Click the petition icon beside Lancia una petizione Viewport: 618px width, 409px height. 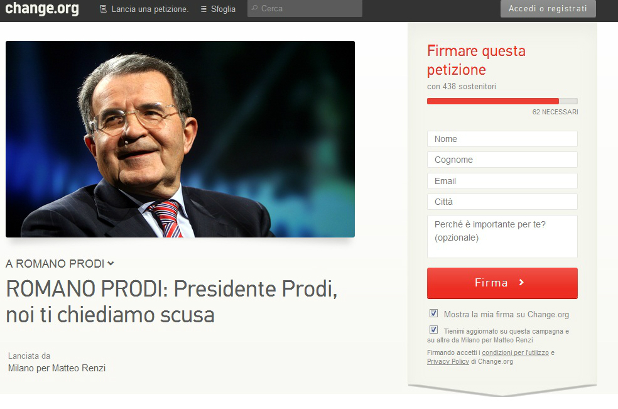click(103, 9)
